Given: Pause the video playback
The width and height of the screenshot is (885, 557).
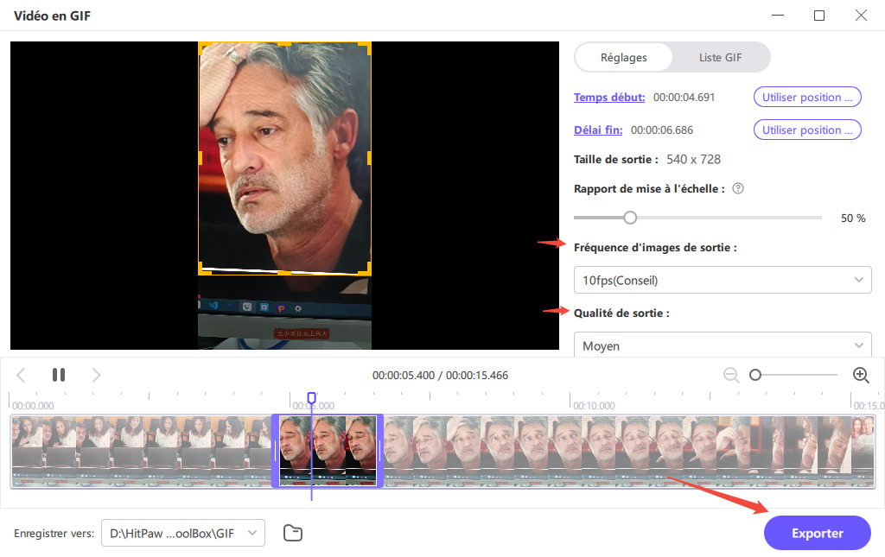Looking at the screenshot, I should click(x=58, y=375).
